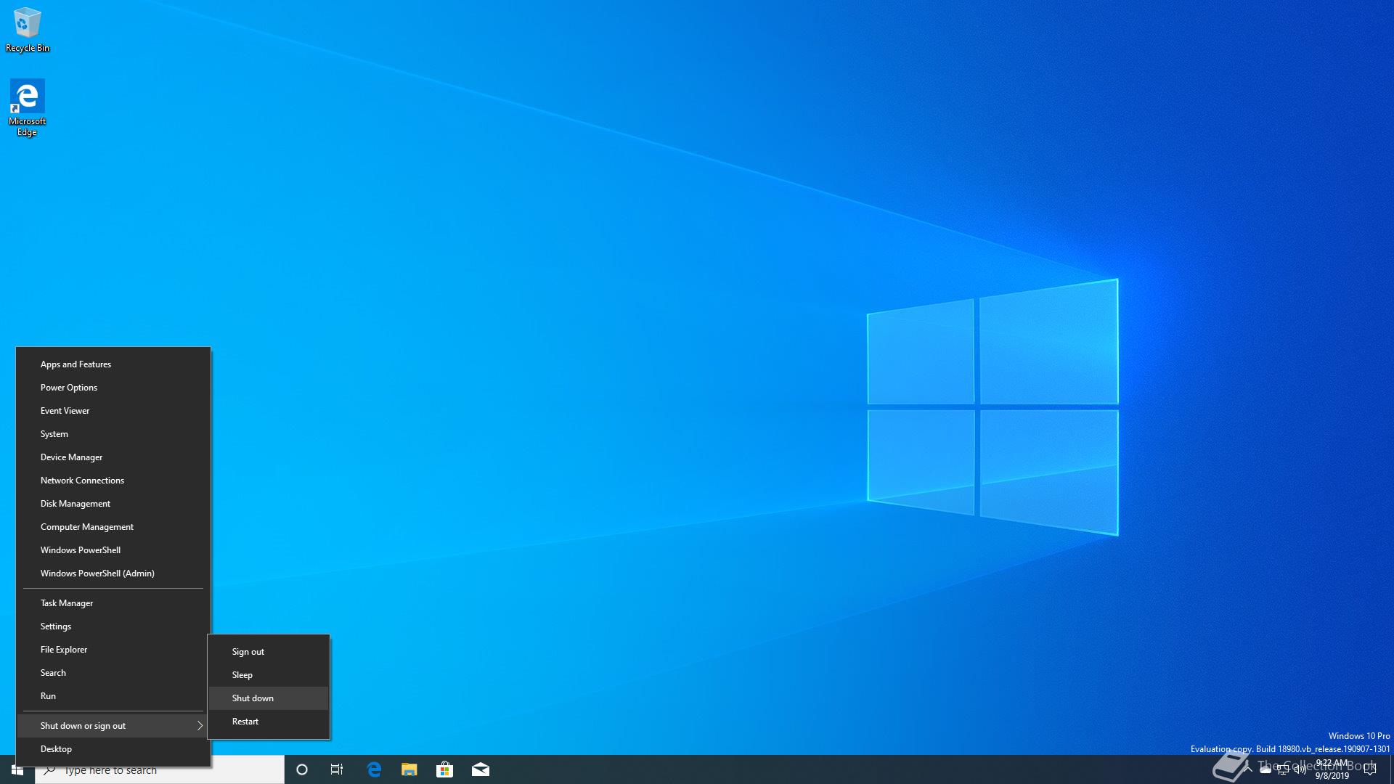Open Cortana circle icon in taskbar
Screen dimensions: 1394x784
pyautogui.click(x=302, y=769)
